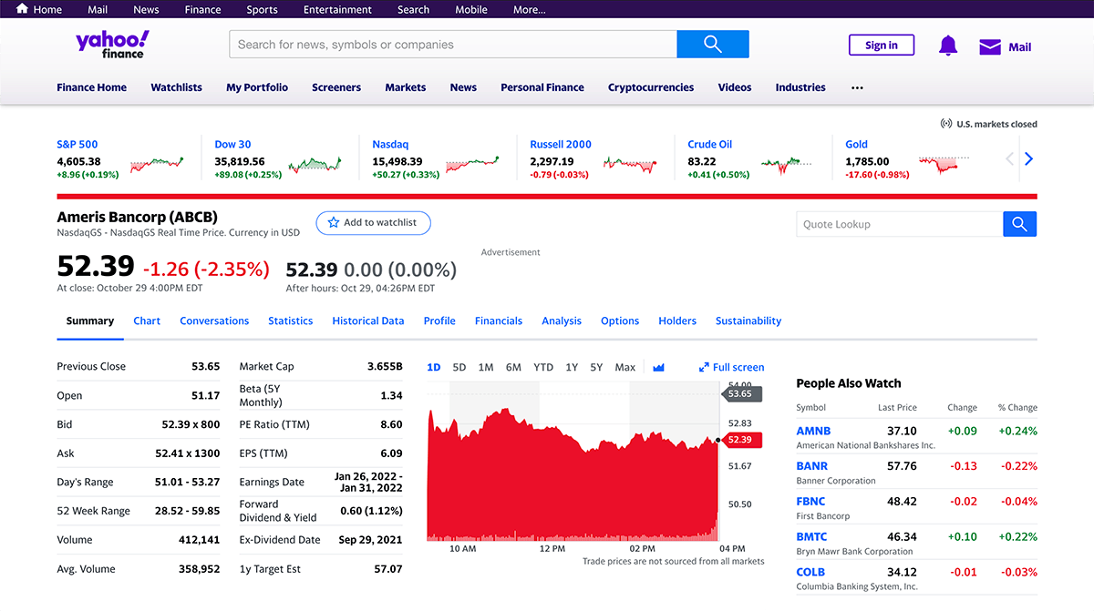Click the Market Cap value 3.655B
Image resolution: width=1094 pixels, height=611 pixels.
[x=385, y=366]
